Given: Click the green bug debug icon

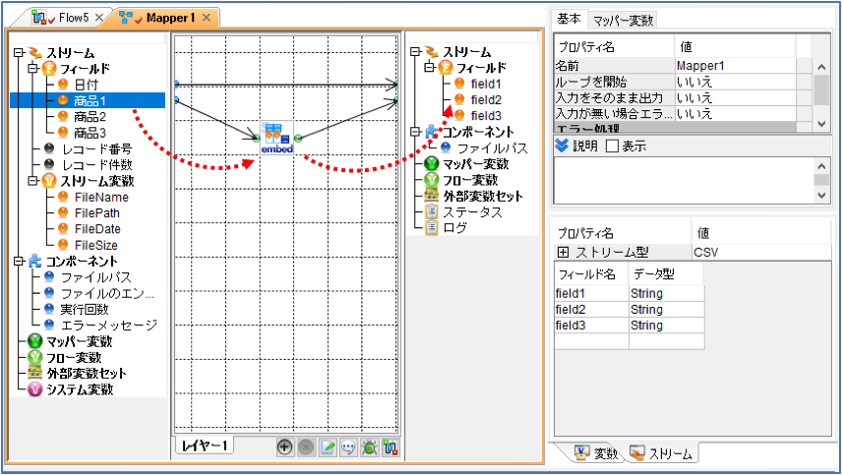Looking at the screenshot, I should coord(370,446).
